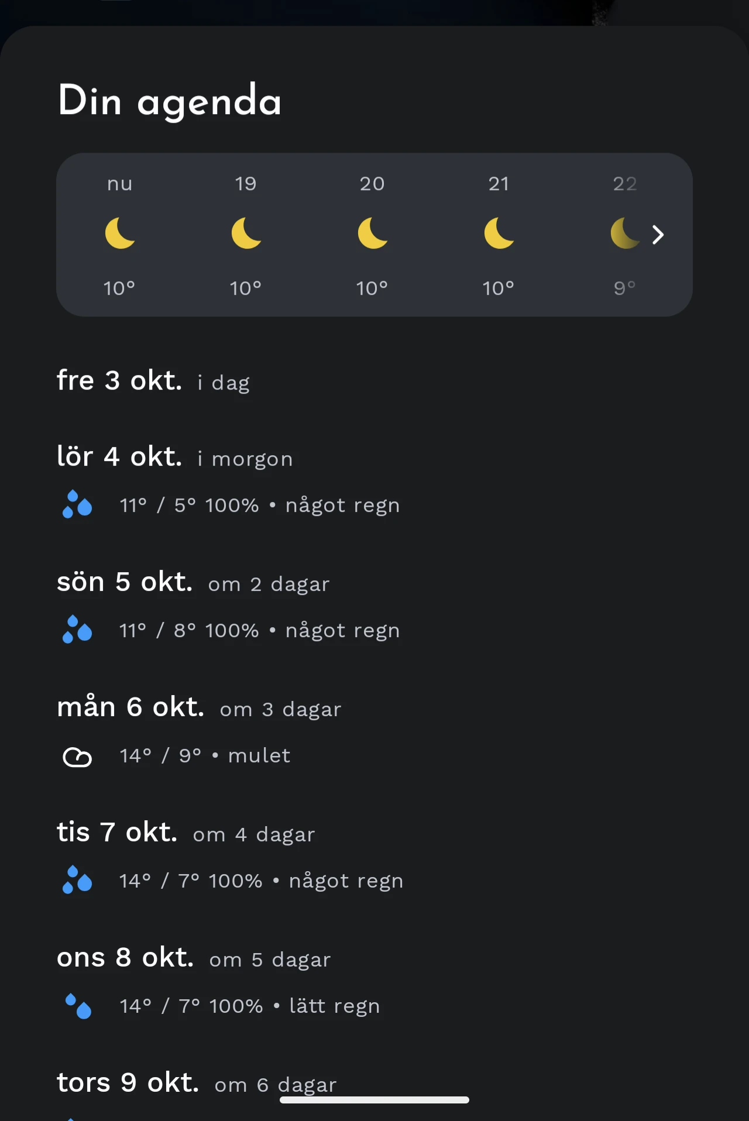Tap the moon icon under hour 19
Image resolution: width=749 pixels, height=1121 pixels.
(246, 233)
